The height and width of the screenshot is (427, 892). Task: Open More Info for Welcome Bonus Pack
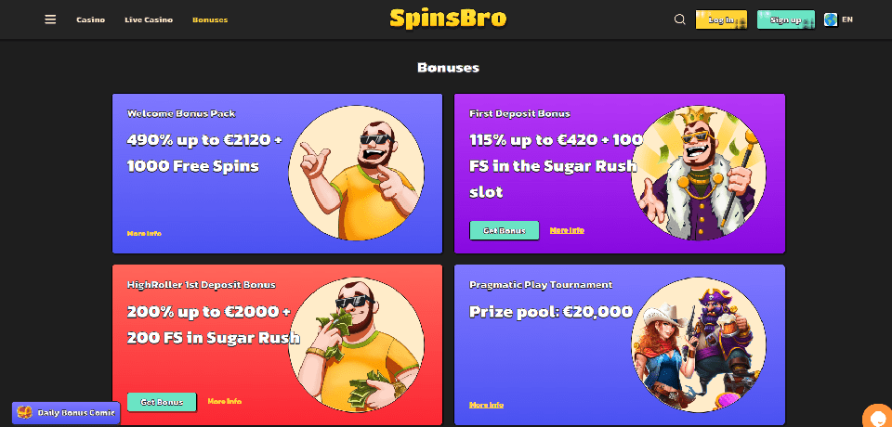[x=144, y=234]
